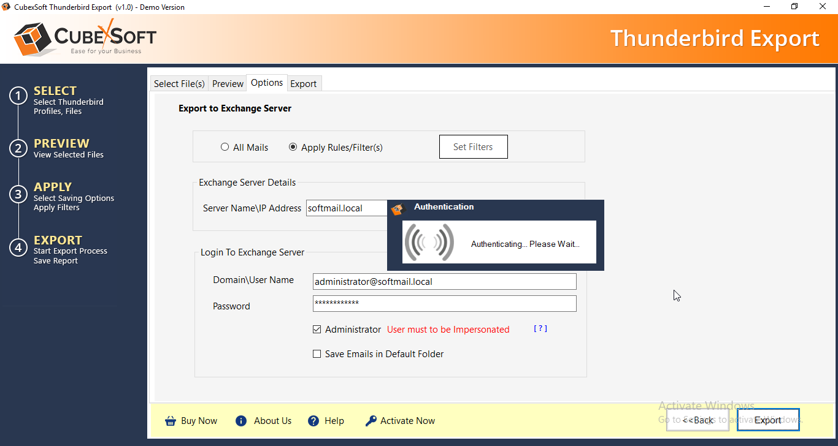This screenshot has height=446, width=838.
Task: Click the Activate Now key icon
Action: pos(371,421)
